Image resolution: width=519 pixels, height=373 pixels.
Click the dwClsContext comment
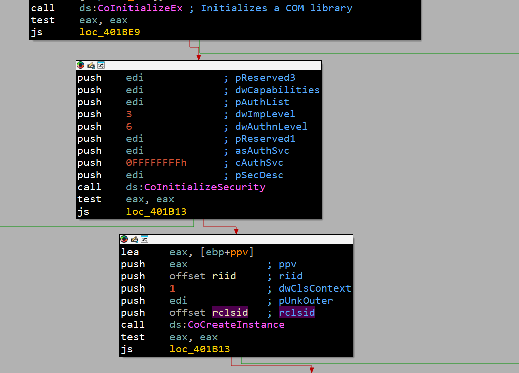315,288
